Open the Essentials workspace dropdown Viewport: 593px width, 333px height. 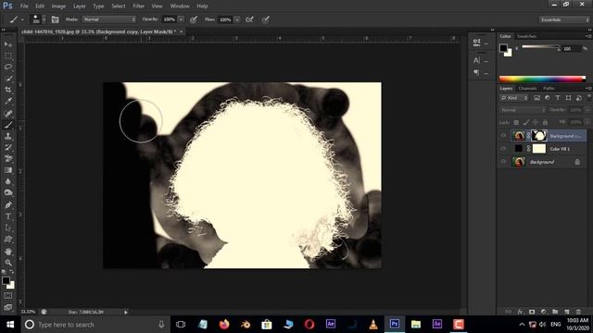pos(564,19)
